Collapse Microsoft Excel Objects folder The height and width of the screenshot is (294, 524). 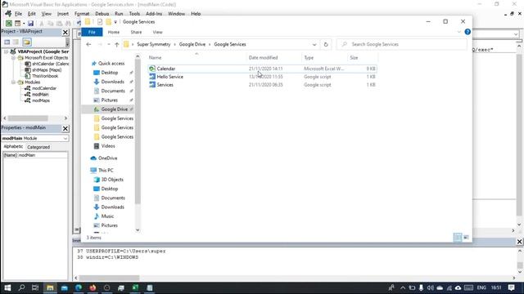[x=14, y=58]
